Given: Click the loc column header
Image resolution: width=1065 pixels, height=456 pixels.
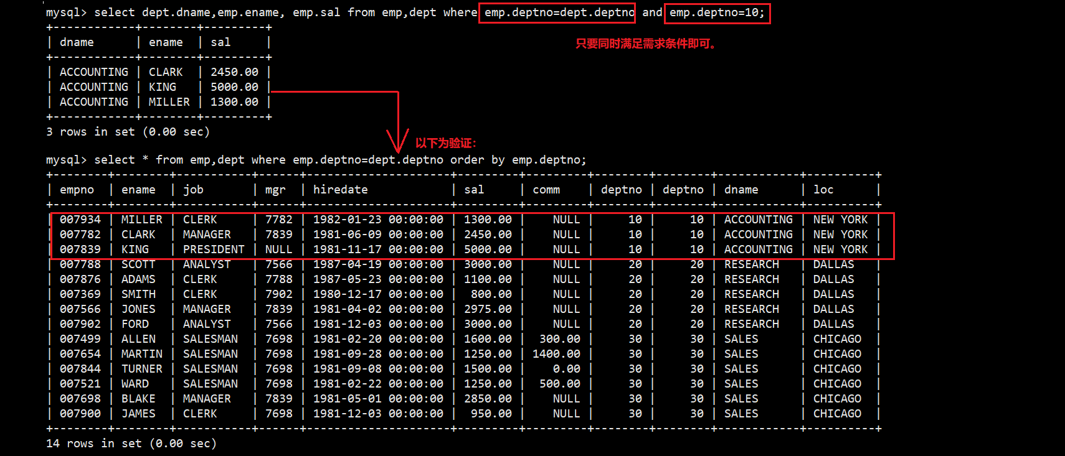Looking at the screenshot, I should pos(823,190).
